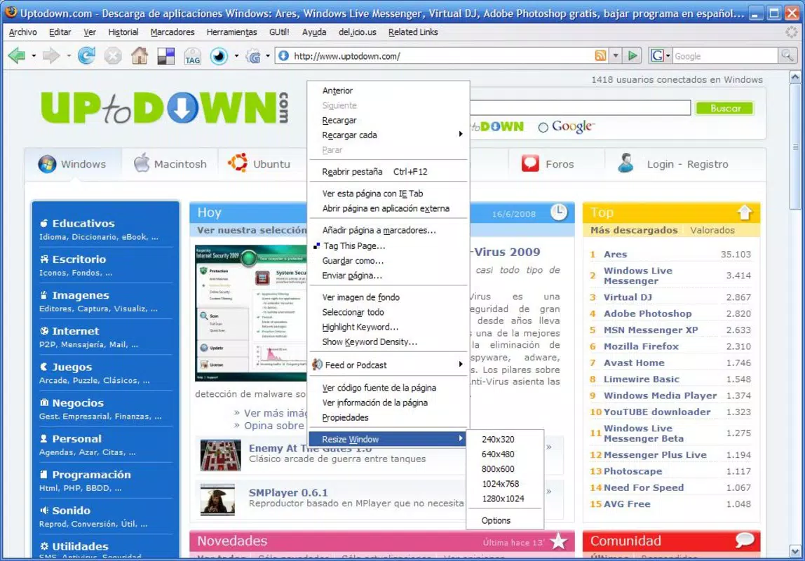The width and height of the screenshot is (805, 561).
Task: Click the Ubuntu logo icon
Action: (x=238, y=163)
